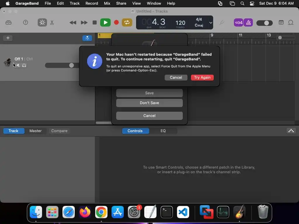Open the Track menu
The image size is (299, 224).
tap(74, 3)
